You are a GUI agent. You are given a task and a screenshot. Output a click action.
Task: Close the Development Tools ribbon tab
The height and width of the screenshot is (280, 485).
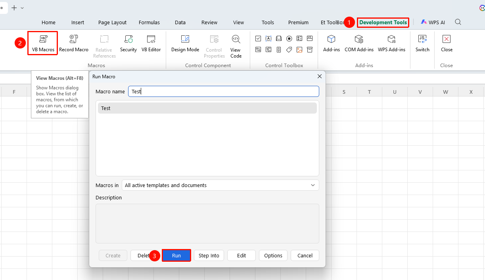447,43
